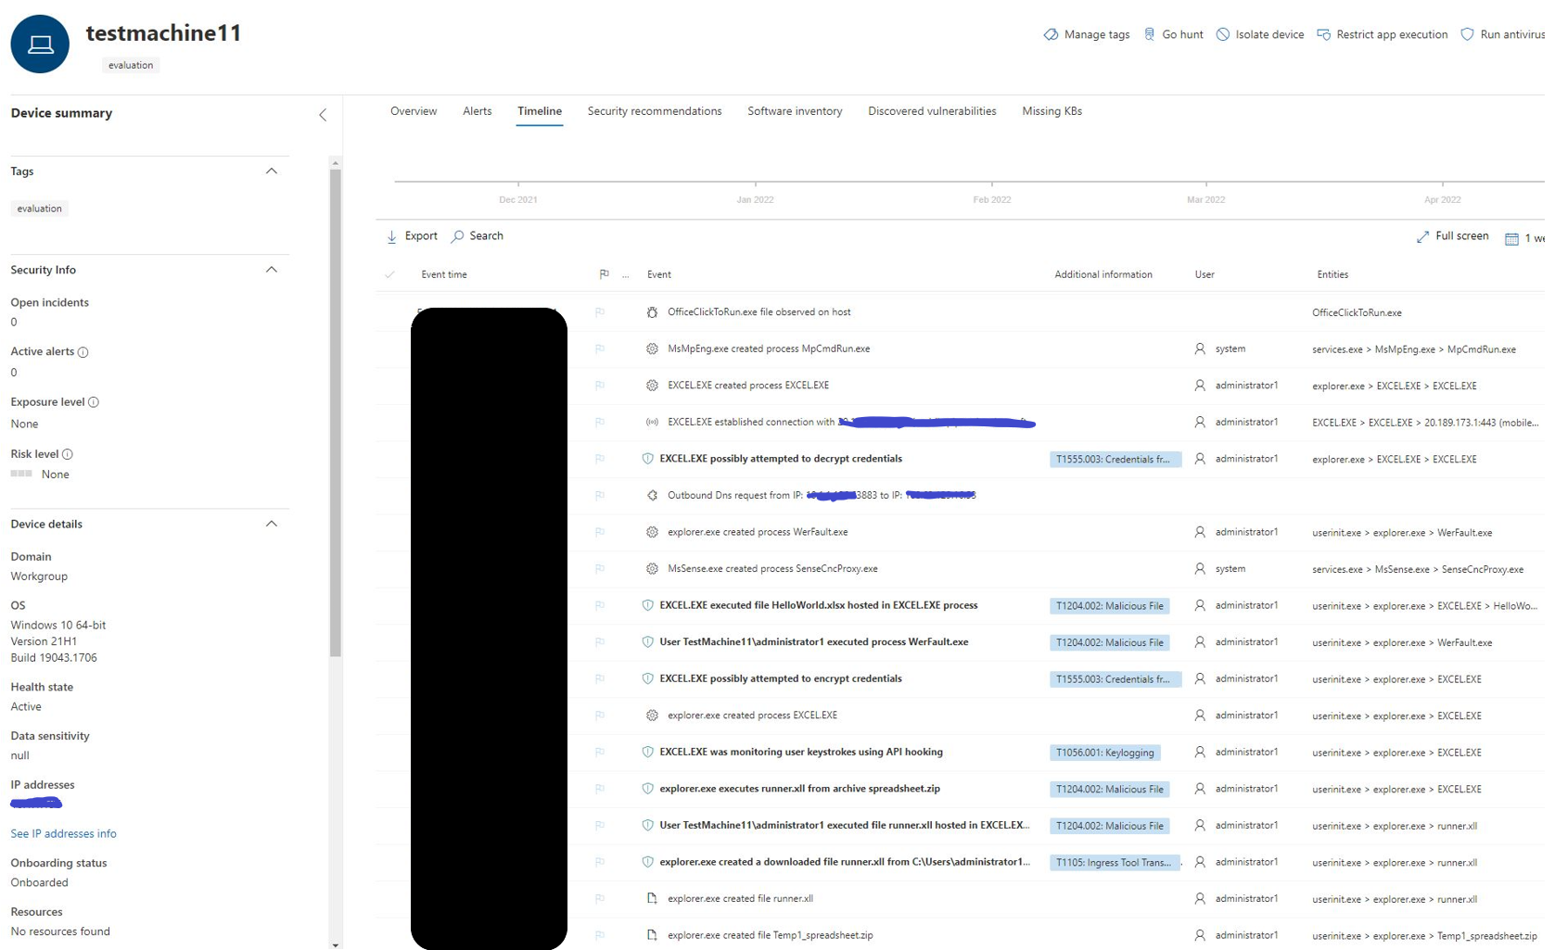1555x950 pixels.
Task: Click the Dec 2021 marker on the timeline
Action: click(x=518, y=199)
